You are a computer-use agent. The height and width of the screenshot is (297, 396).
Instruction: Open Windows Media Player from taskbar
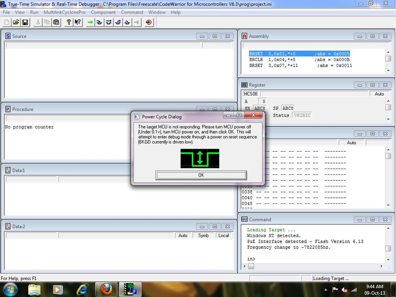tap(57, 289)
